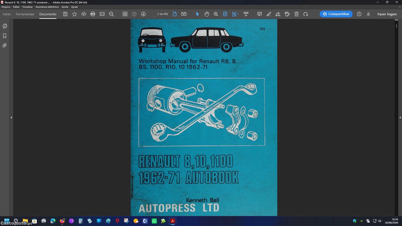Open the find text magnifier
The image size is (402, 226).
click(x=111, y=14)
